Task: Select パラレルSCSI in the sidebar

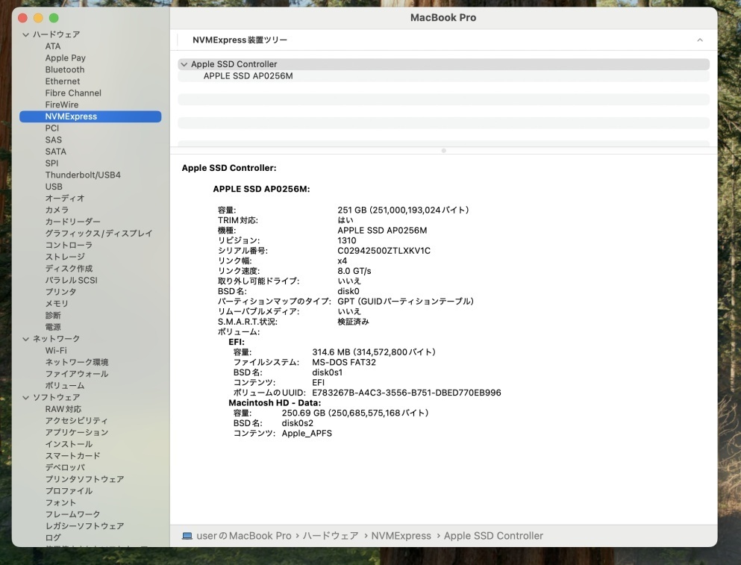Action: pyautogui.click(x=72, y=281)
